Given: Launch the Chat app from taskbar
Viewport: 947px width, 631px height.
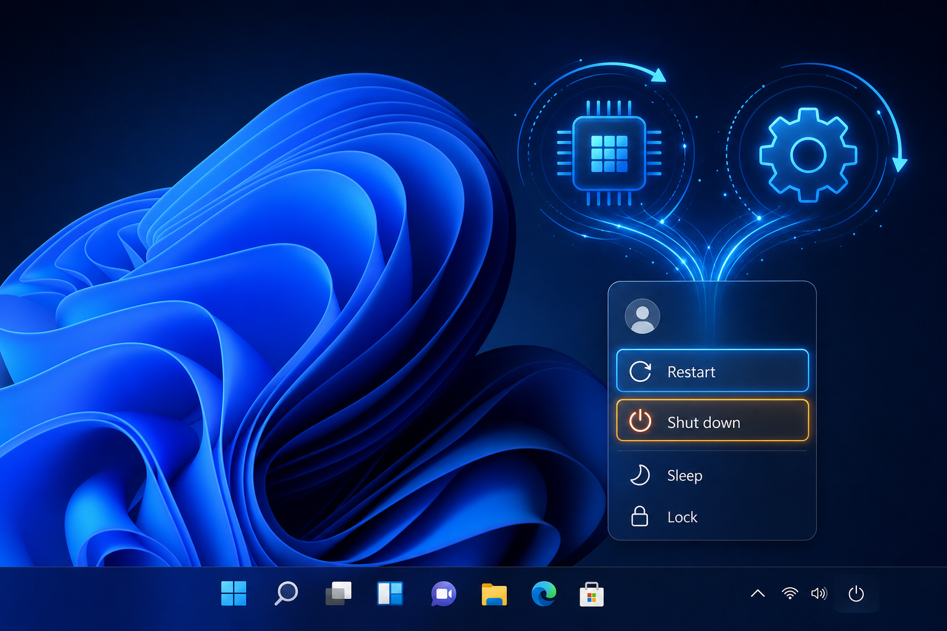Looking at the screenshot, I should pyautogui.click(x=443, y=593).
